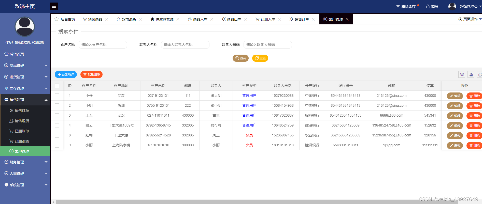Image resolution: width=482 pixels, height=204 pixels.
Task: Click the print table icon
Action: coord(480,74)
